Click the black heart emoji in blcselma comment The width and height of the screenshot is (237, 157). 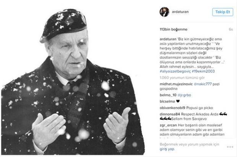click(x=178, y=101)
